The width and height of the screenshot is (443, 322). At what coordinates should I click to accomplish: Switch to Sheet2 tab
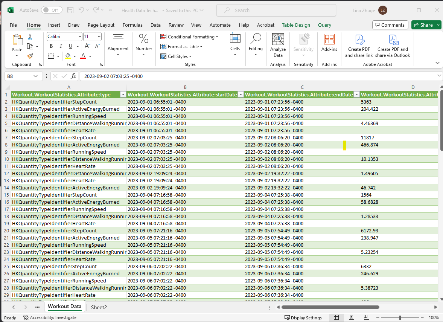click(x=99, y=307)
